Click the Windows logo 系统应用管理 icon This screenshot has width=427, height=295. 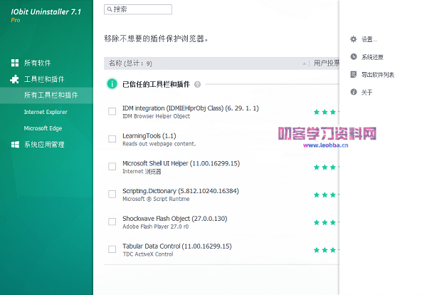point(15,145)
